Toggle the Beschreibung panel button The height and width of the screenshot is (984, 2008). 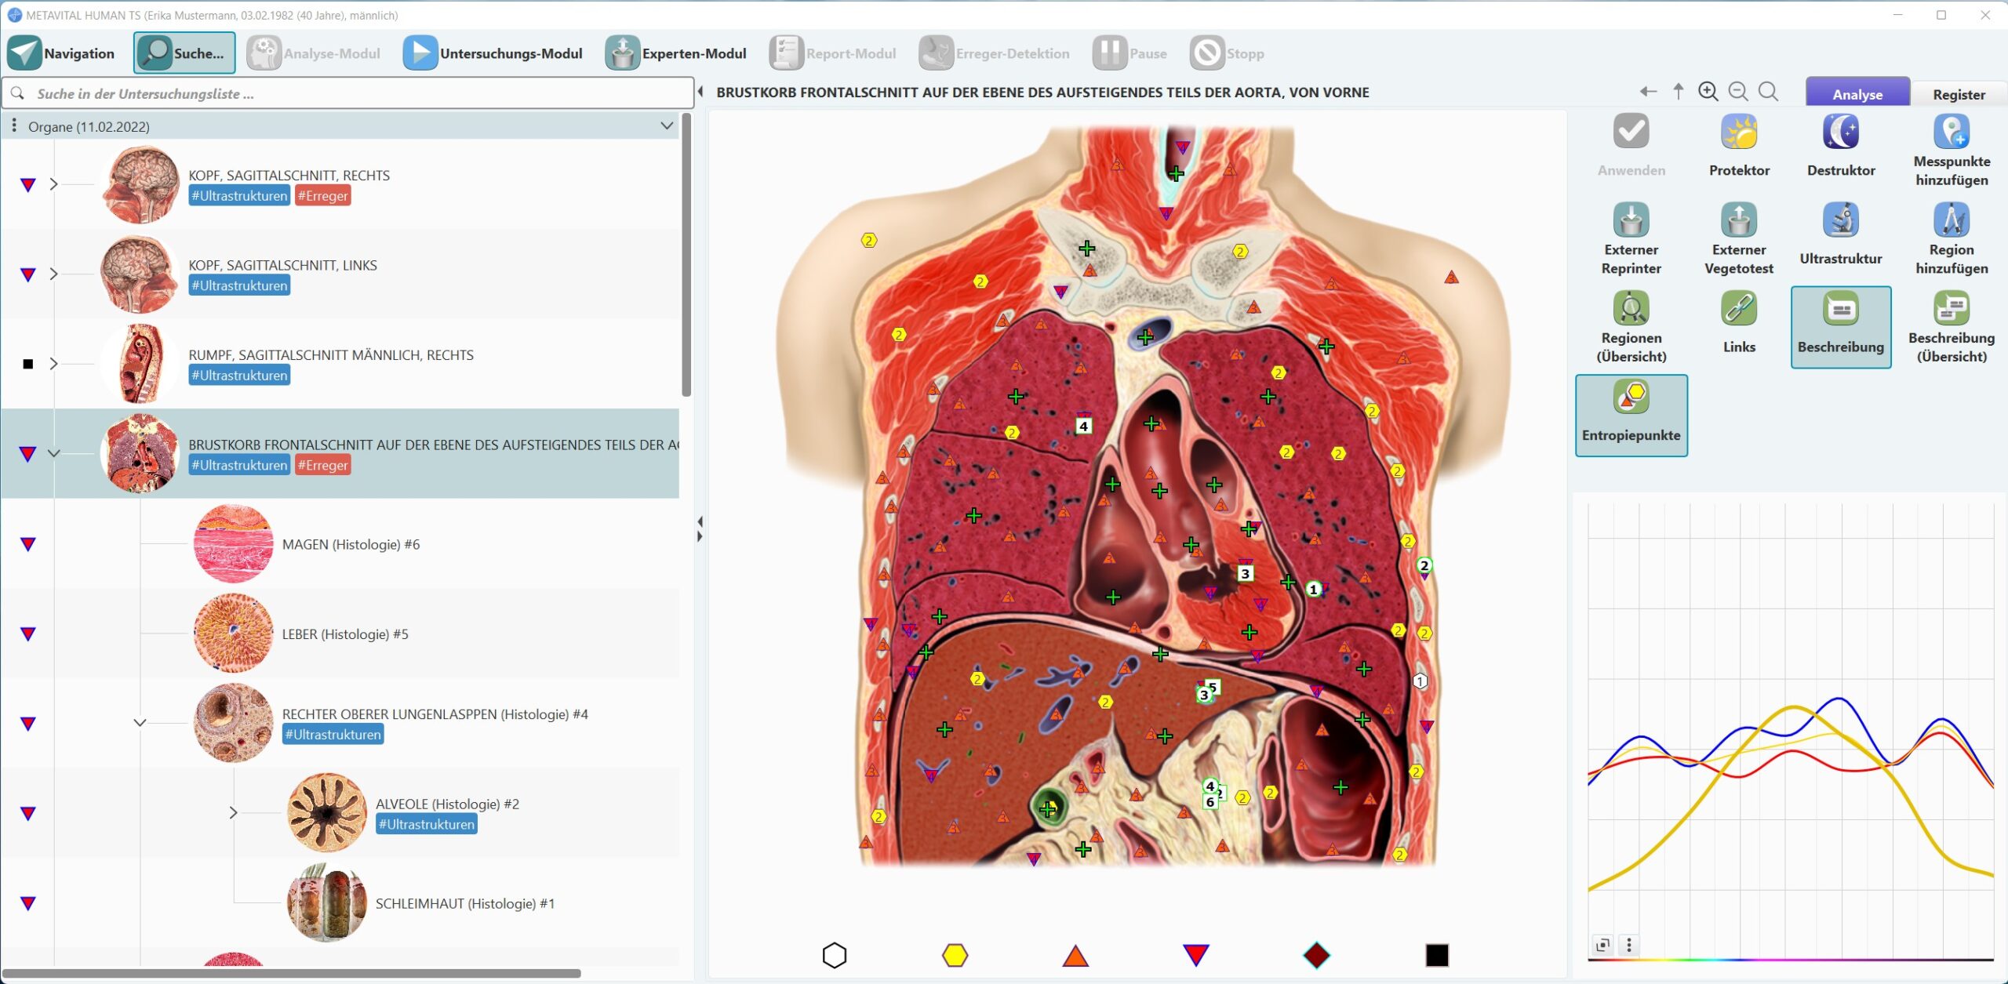(1840, 326)
